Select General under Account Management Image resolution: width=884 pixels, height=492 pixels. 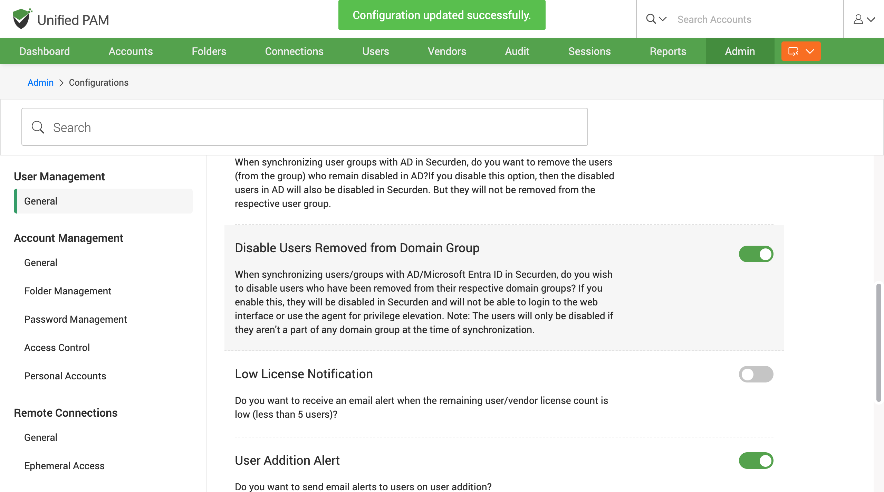[x=41, y=263]
